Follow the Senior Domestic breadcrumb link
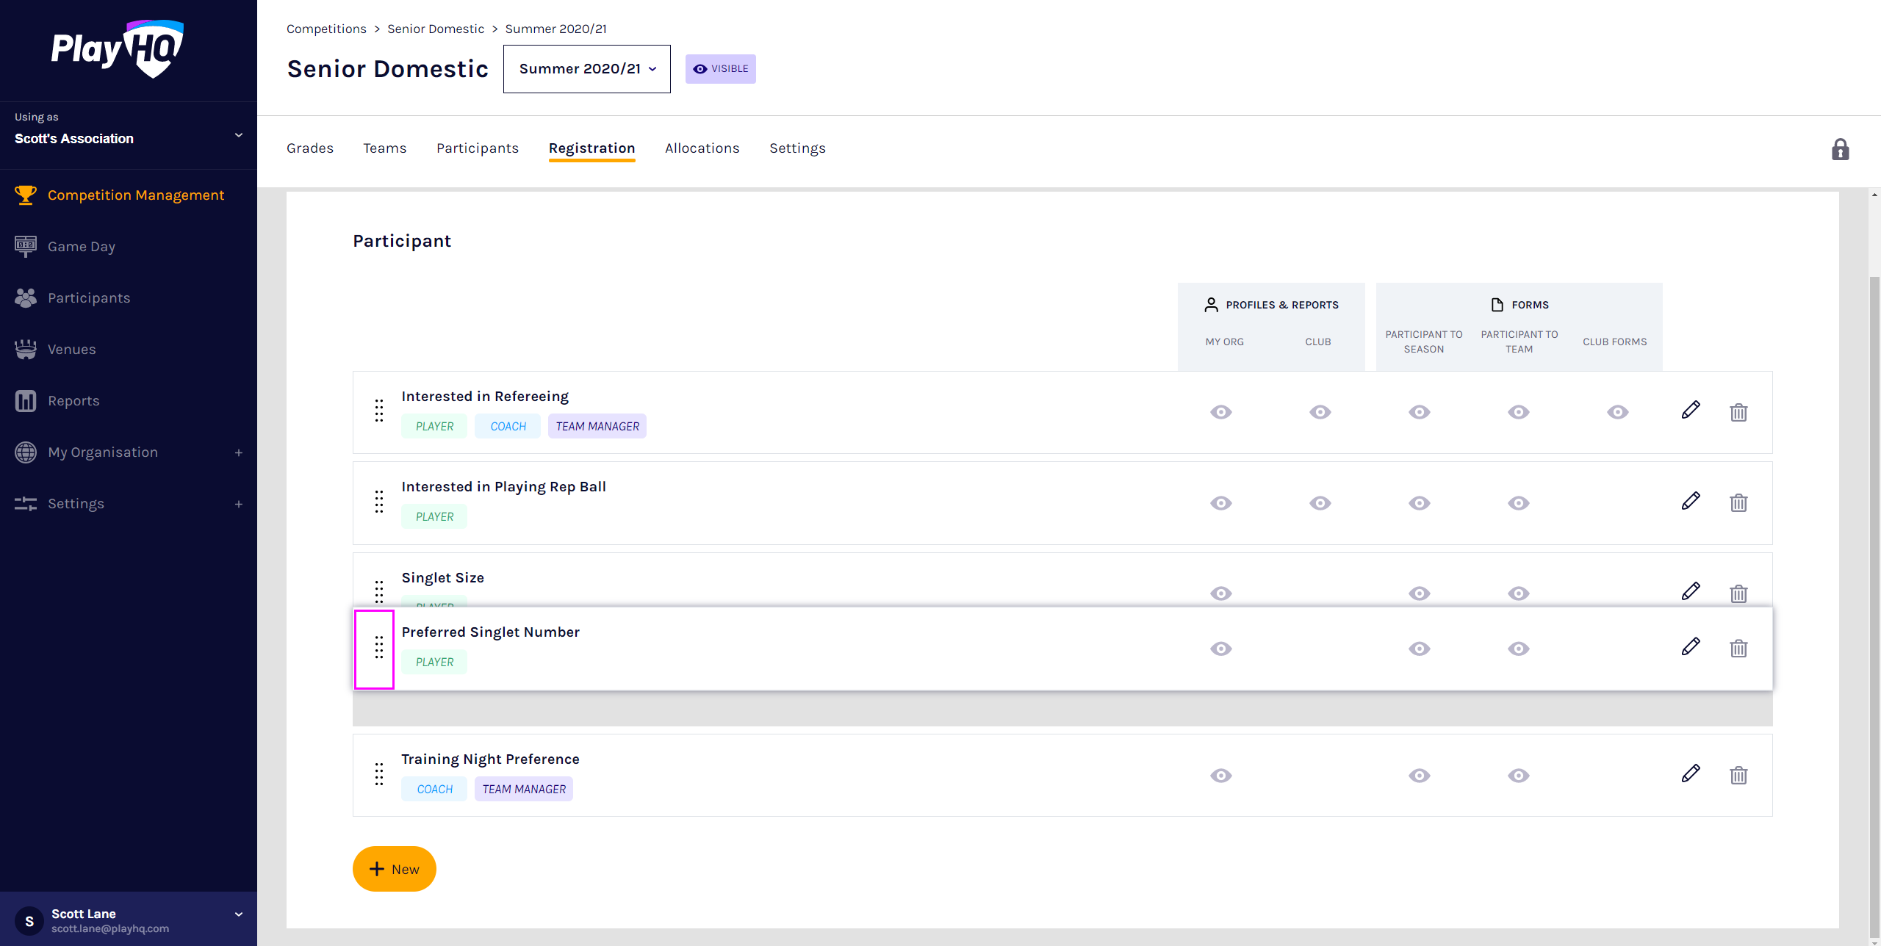 click(x=436, y=29)
